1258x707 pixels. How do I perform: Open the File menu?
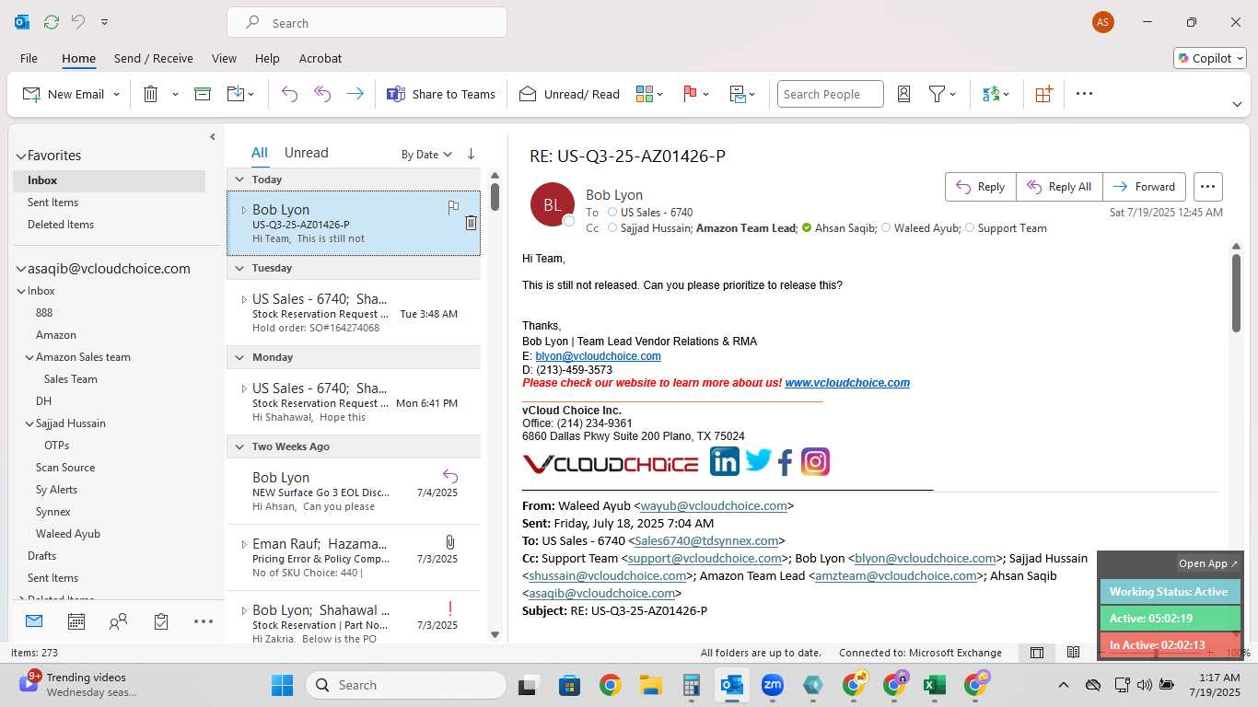(x=29, y=58)
